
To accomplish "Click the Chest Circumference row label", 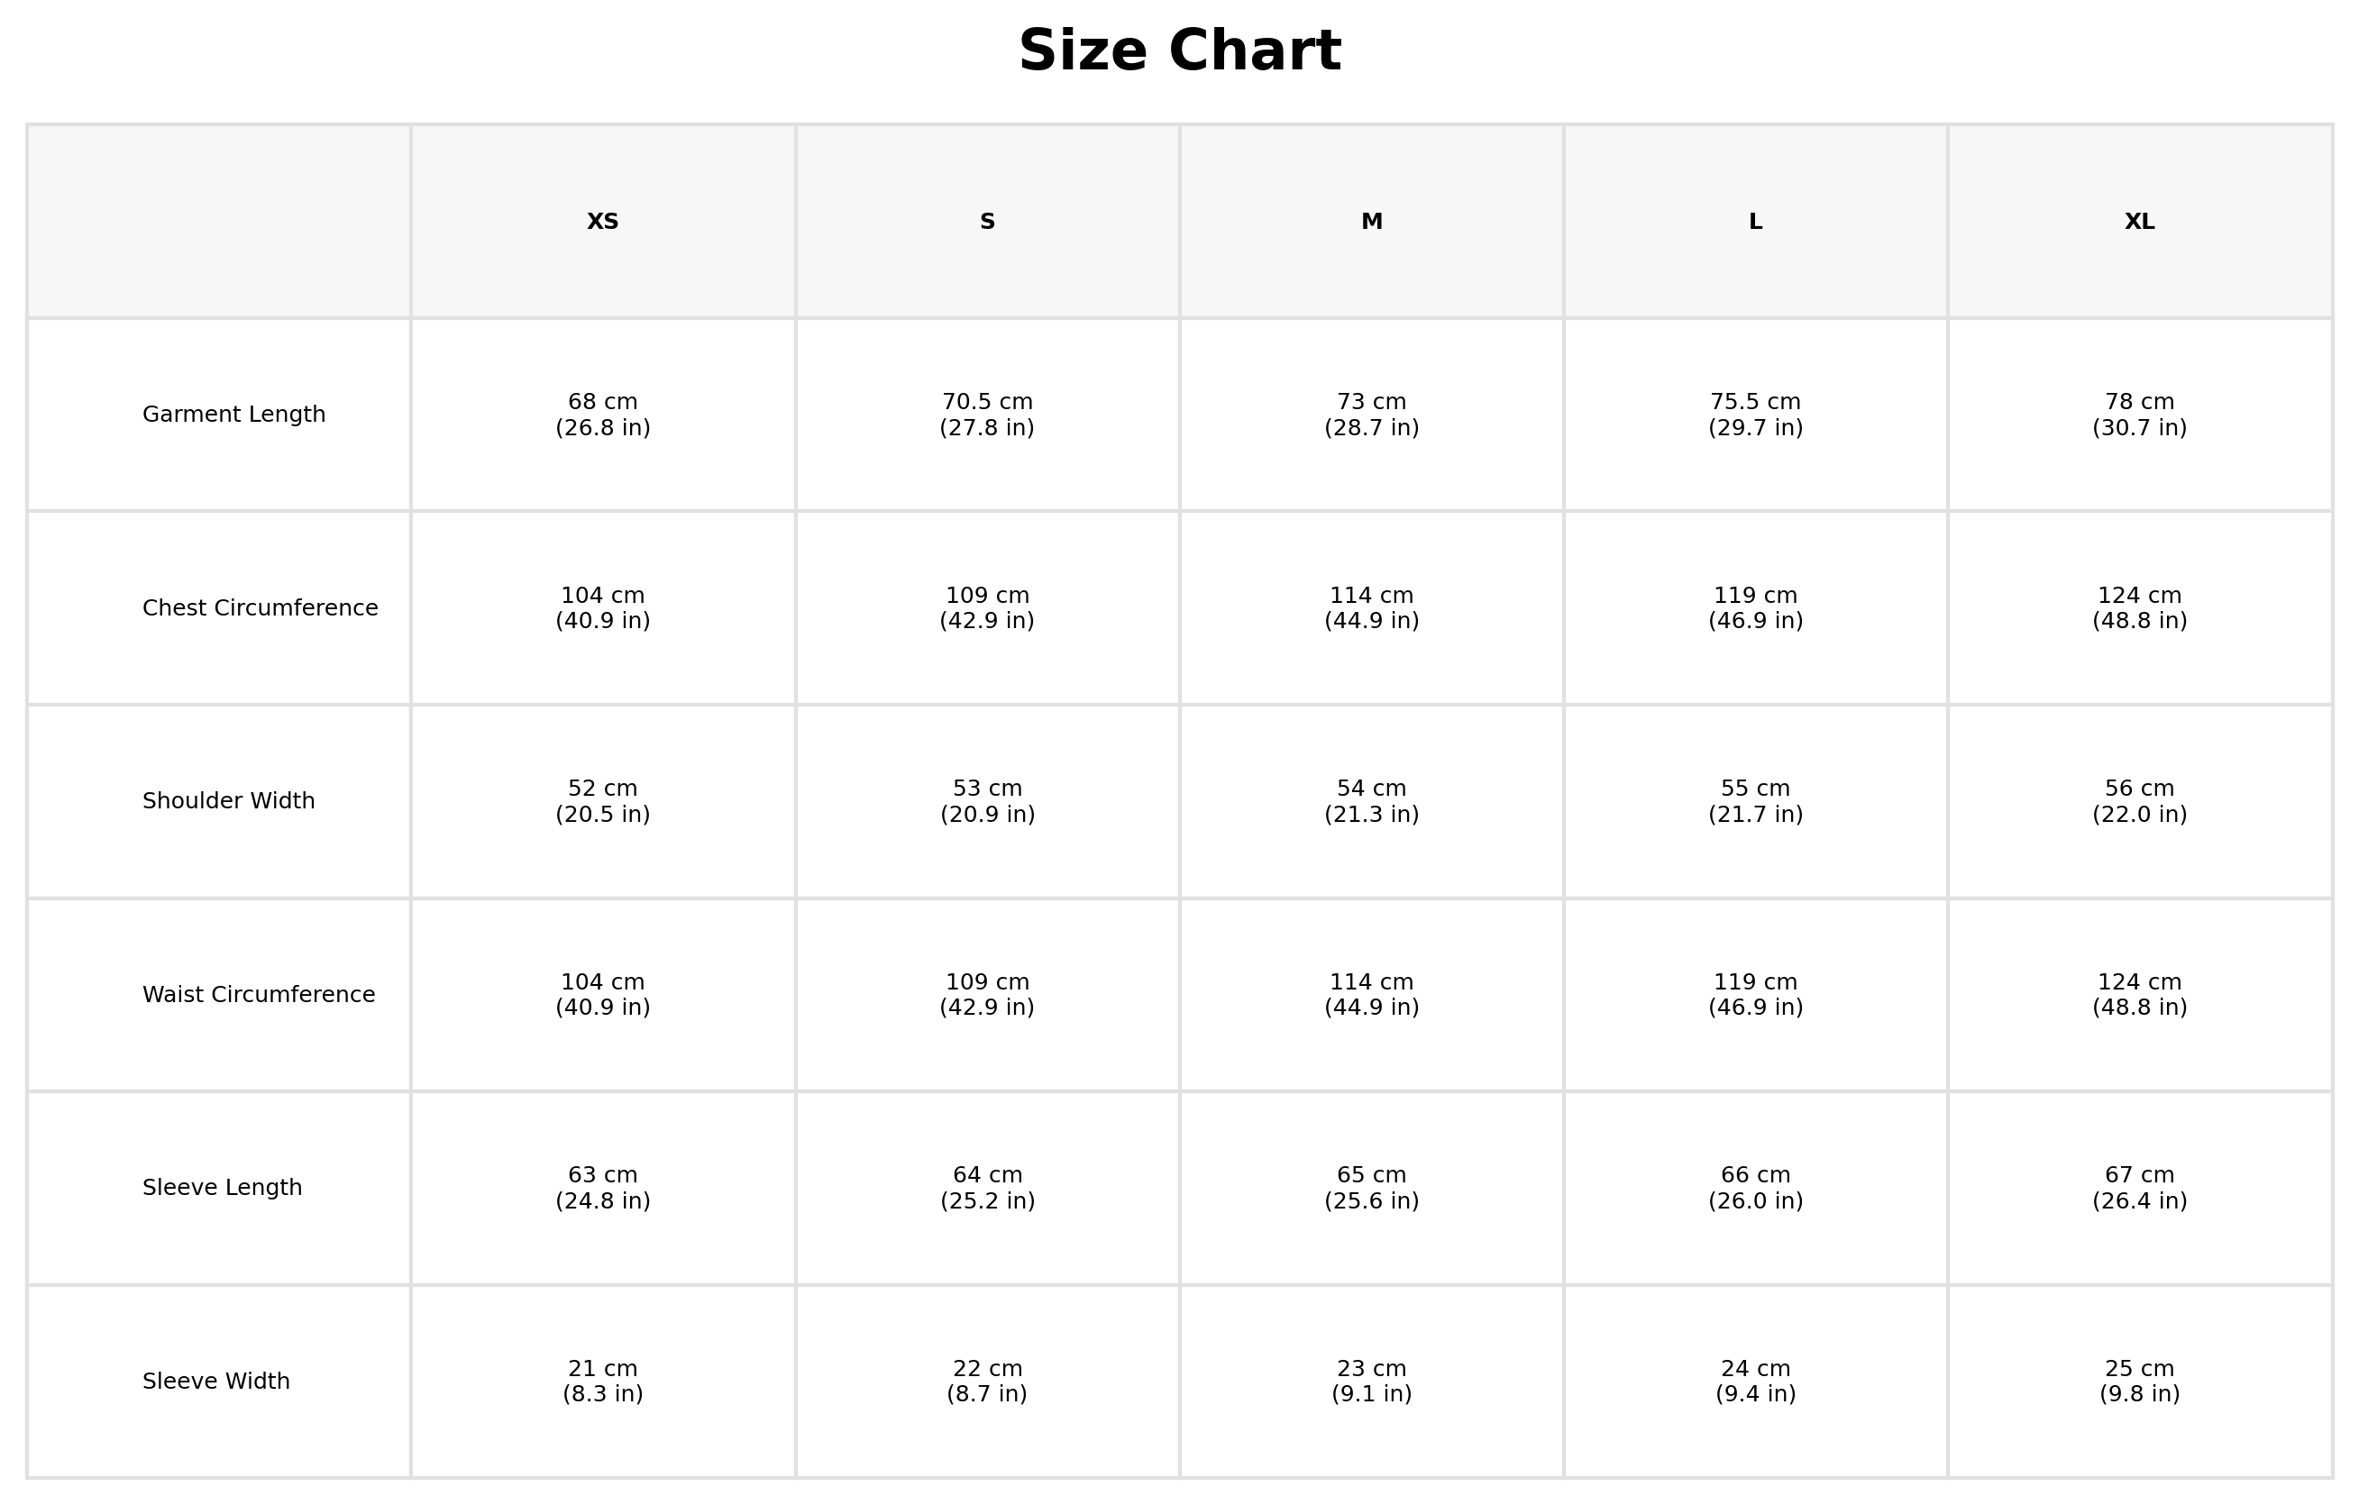I will click(261, 608).
